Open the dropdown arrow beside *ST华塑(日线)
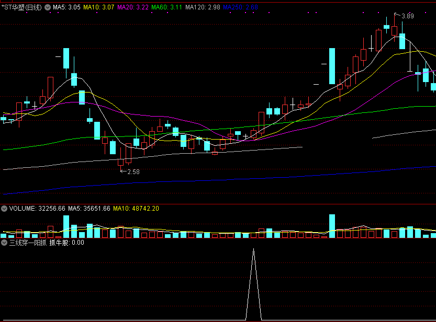This screenshot has height=322, width=436. click(x=48, y=7)
